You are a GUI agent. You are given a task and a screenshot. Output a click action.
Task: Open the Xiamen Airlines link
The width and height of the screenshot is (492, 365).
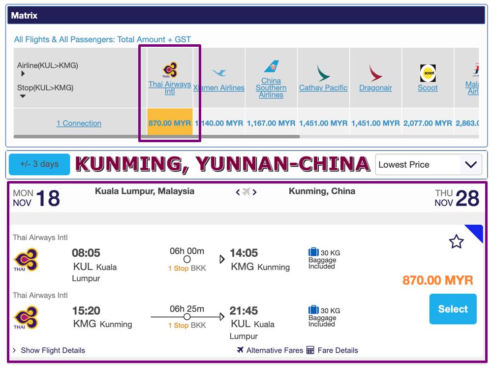(x=219, y=88)
